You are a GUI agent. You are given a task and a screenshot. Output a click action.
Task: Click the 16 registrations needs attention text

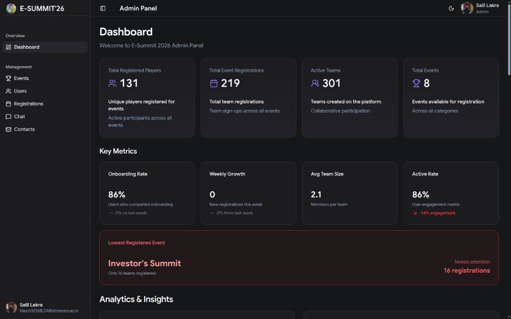pos(467,271)
